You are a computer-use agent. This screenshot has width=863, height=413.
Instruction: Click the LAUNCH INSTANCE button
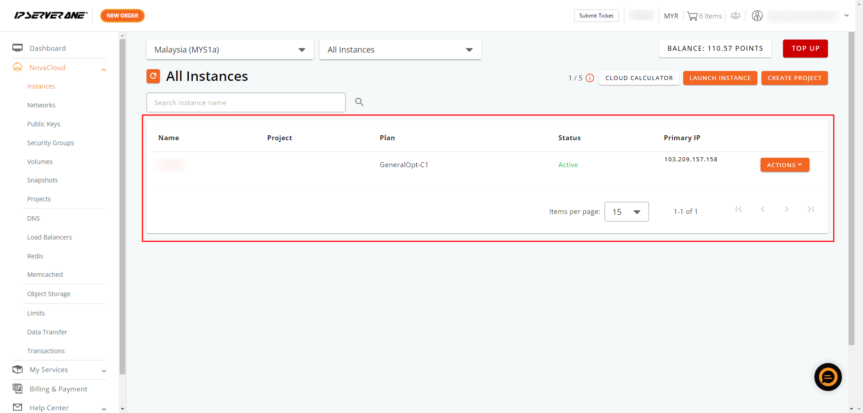(x=720, y=78)
